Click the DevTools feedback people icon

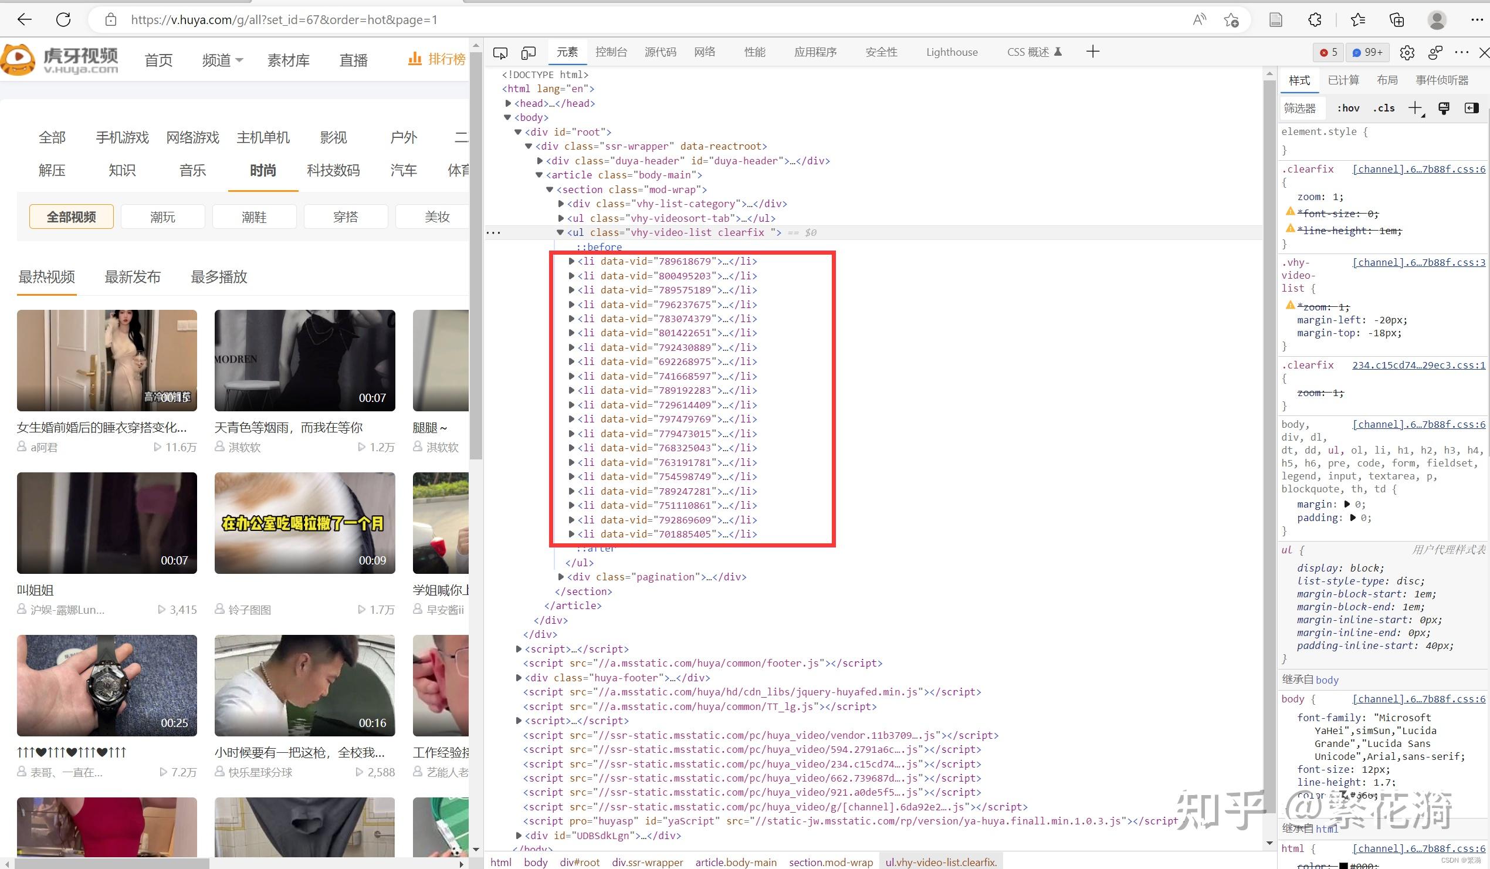(x=1435, y=53)
